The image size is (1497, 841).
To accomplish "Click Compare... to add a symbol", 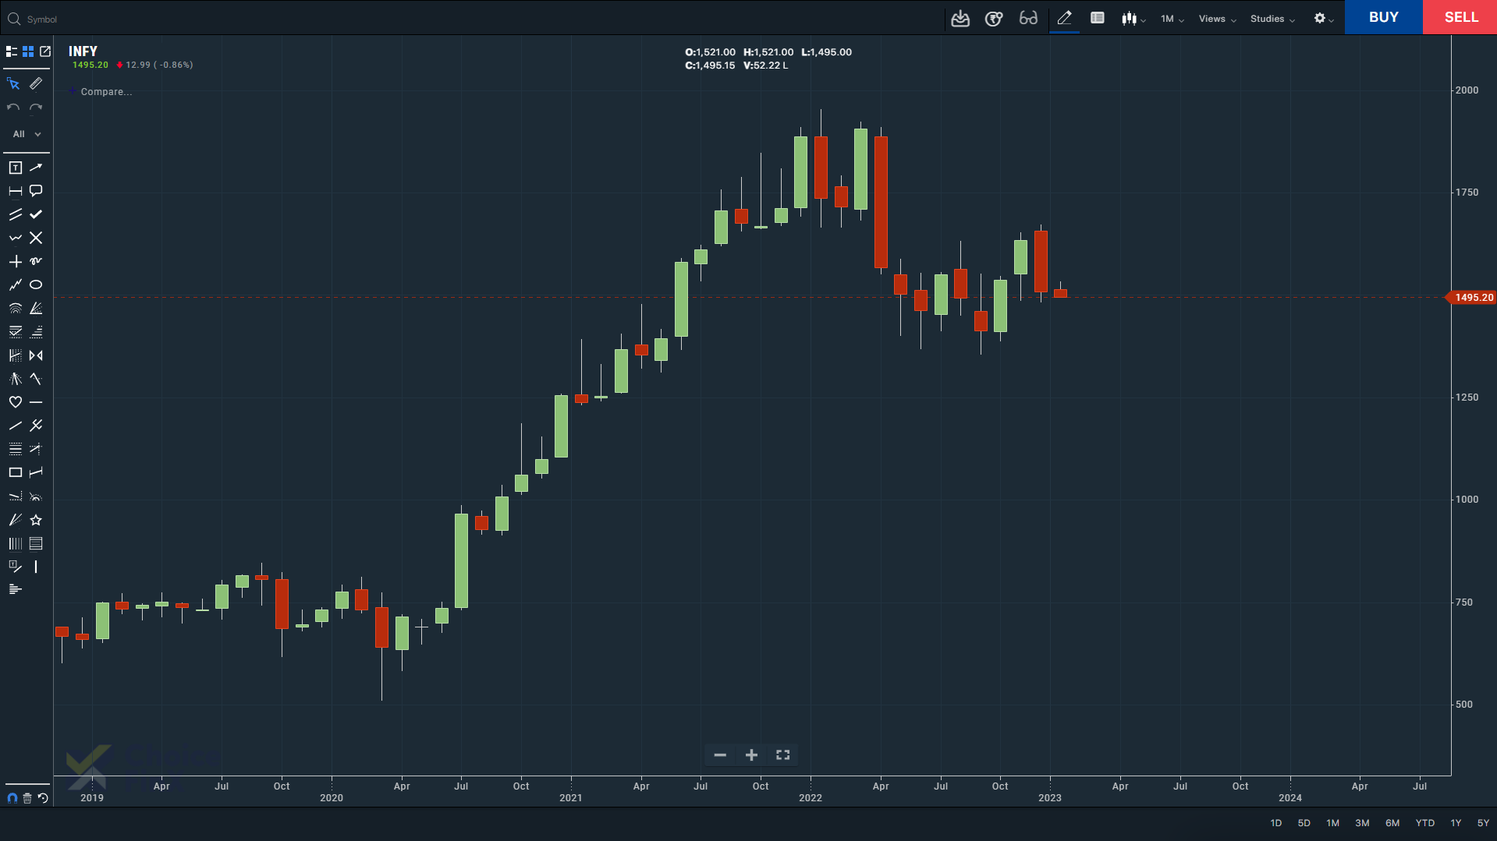I will click(x=106, y=92).
